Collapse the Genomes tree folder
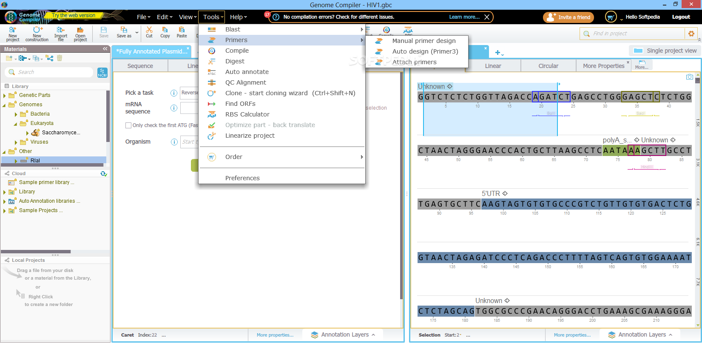The height and width of the screenshot is (343, 702). click(4, 105)
